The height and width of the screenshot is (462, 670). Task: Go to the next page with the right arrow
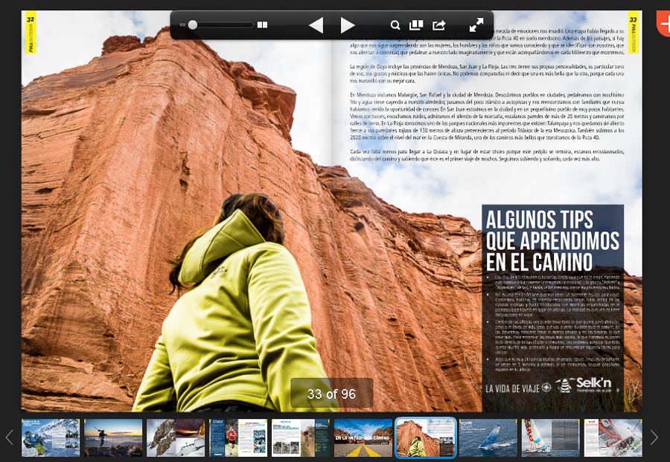coord(348,25)
